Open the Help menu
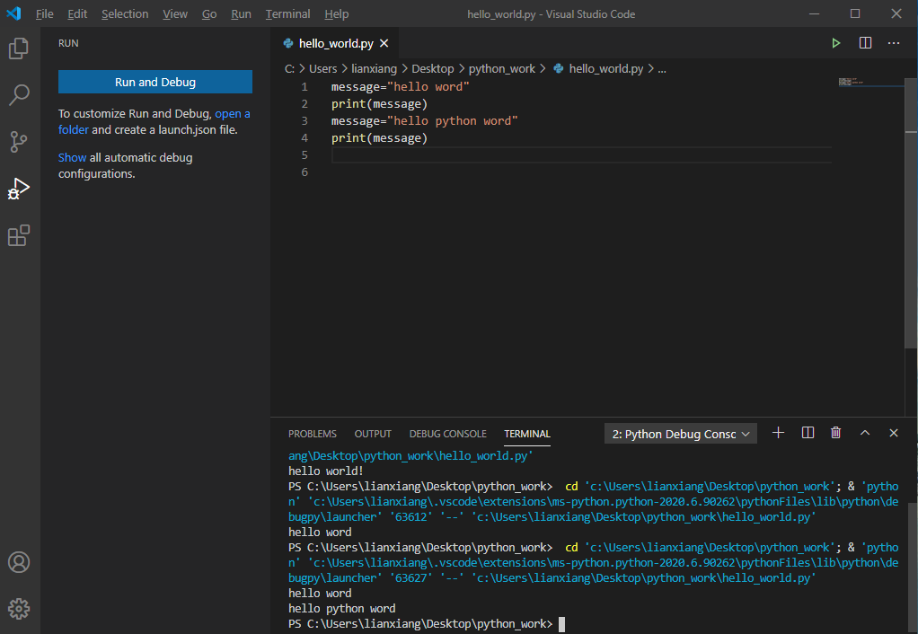This screenshot has width=918, height=634. (x=337, y=14)
